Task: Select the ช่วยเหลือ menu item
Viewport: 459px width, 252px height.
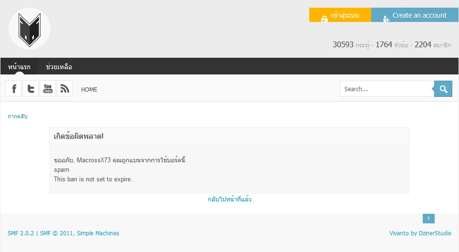Action: click(59, 66)
